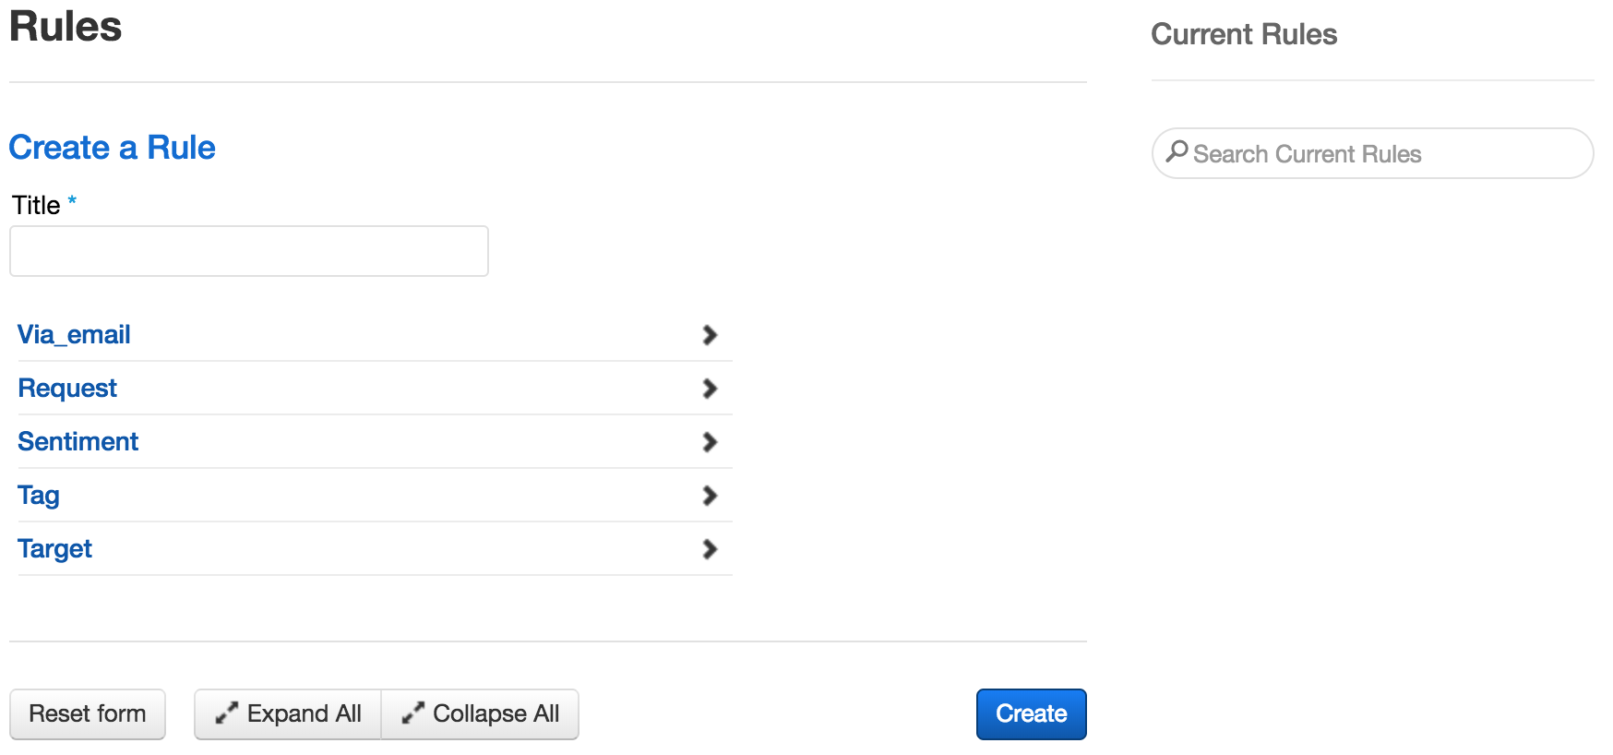1613x755 pixels.
Task: Open the Sentiment section
Action: [375, 442]
